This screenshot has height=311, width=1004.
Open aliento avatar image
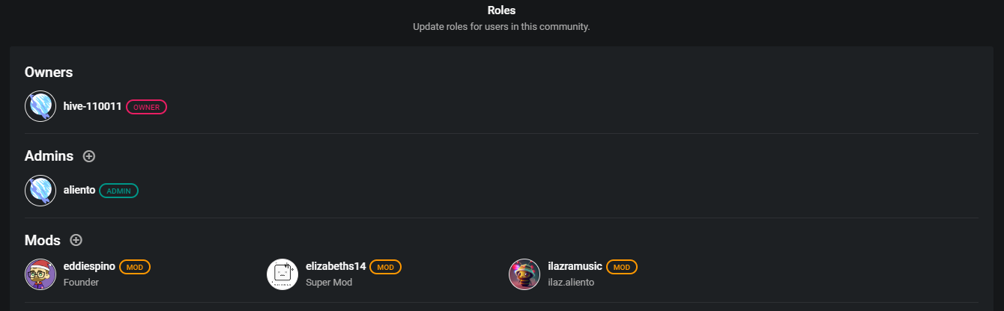[x=40, y=191]
